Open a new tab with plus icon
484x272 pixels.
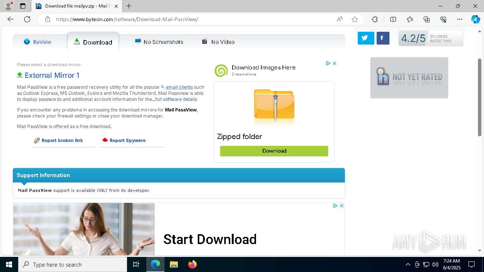click(x=129, y=6)
